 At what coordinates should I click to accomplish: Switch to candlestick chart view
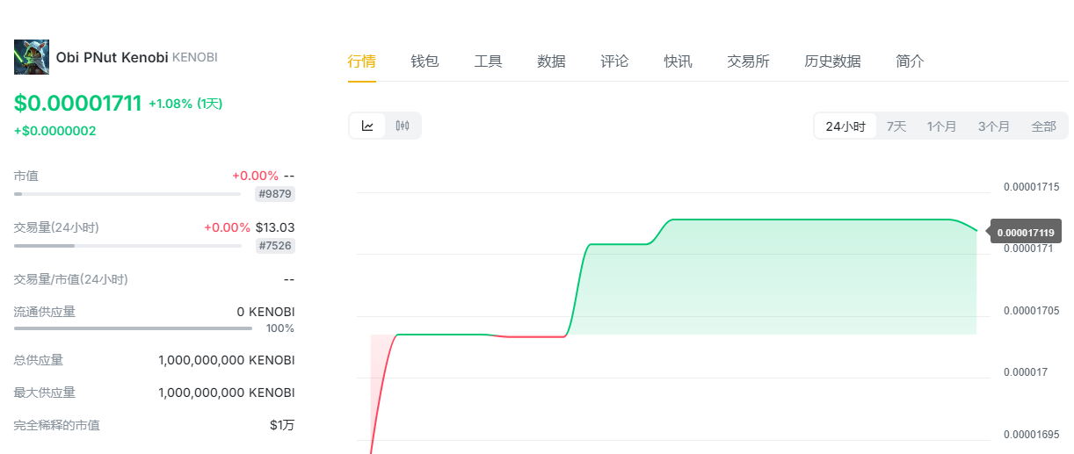point(403,126)
